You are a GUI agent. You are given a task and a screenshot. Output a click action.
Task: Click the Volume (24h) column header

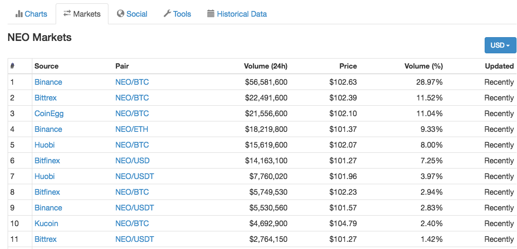click(x=265, y=66)
